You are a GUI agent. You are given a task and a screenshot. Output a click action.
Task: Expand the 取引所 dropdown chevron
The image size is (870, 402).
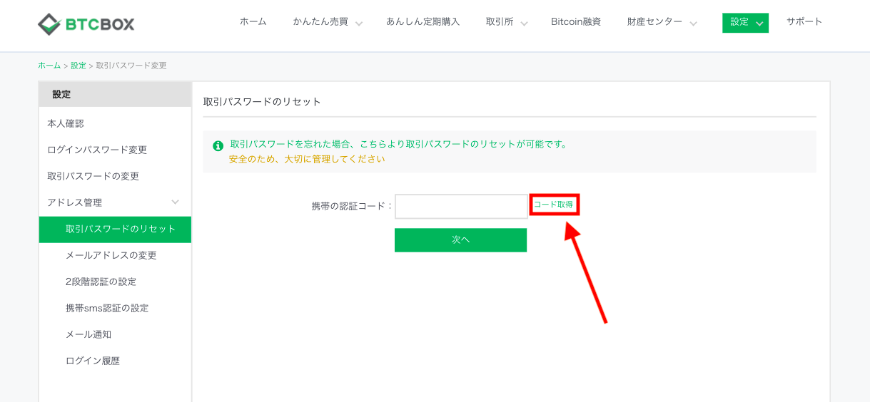click(524, 24)
